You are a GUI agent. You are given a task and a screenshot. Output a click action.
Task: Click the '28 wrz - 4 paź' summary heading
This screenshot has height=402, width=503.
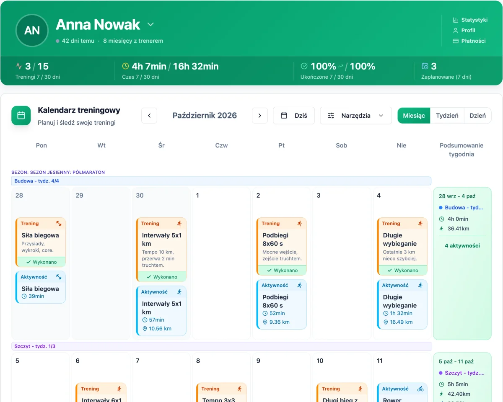457,196
